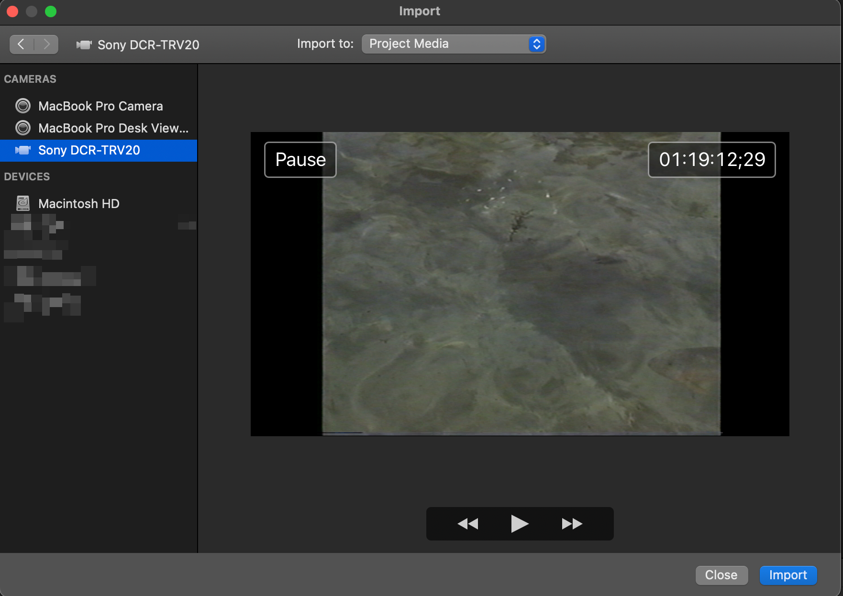Close the Import window with red button

tap(13, 11)
